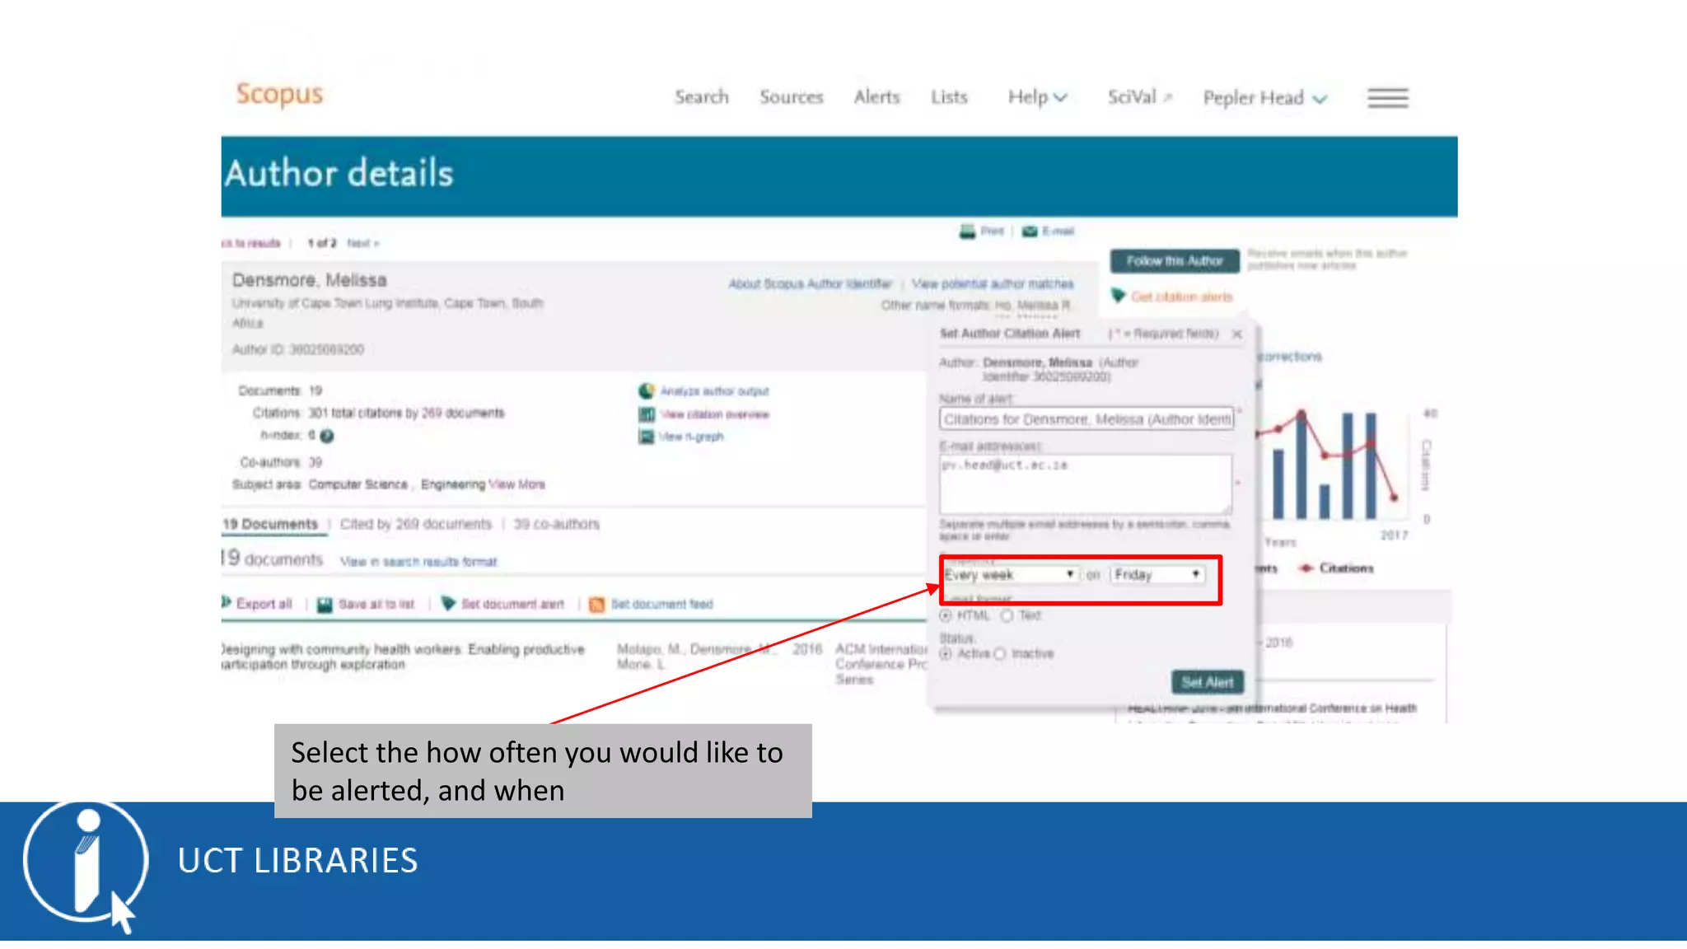Viewport: 1687px width, 949px height.
Task: Click the Analyze author output pie icon
Action: tap(647, 391)
